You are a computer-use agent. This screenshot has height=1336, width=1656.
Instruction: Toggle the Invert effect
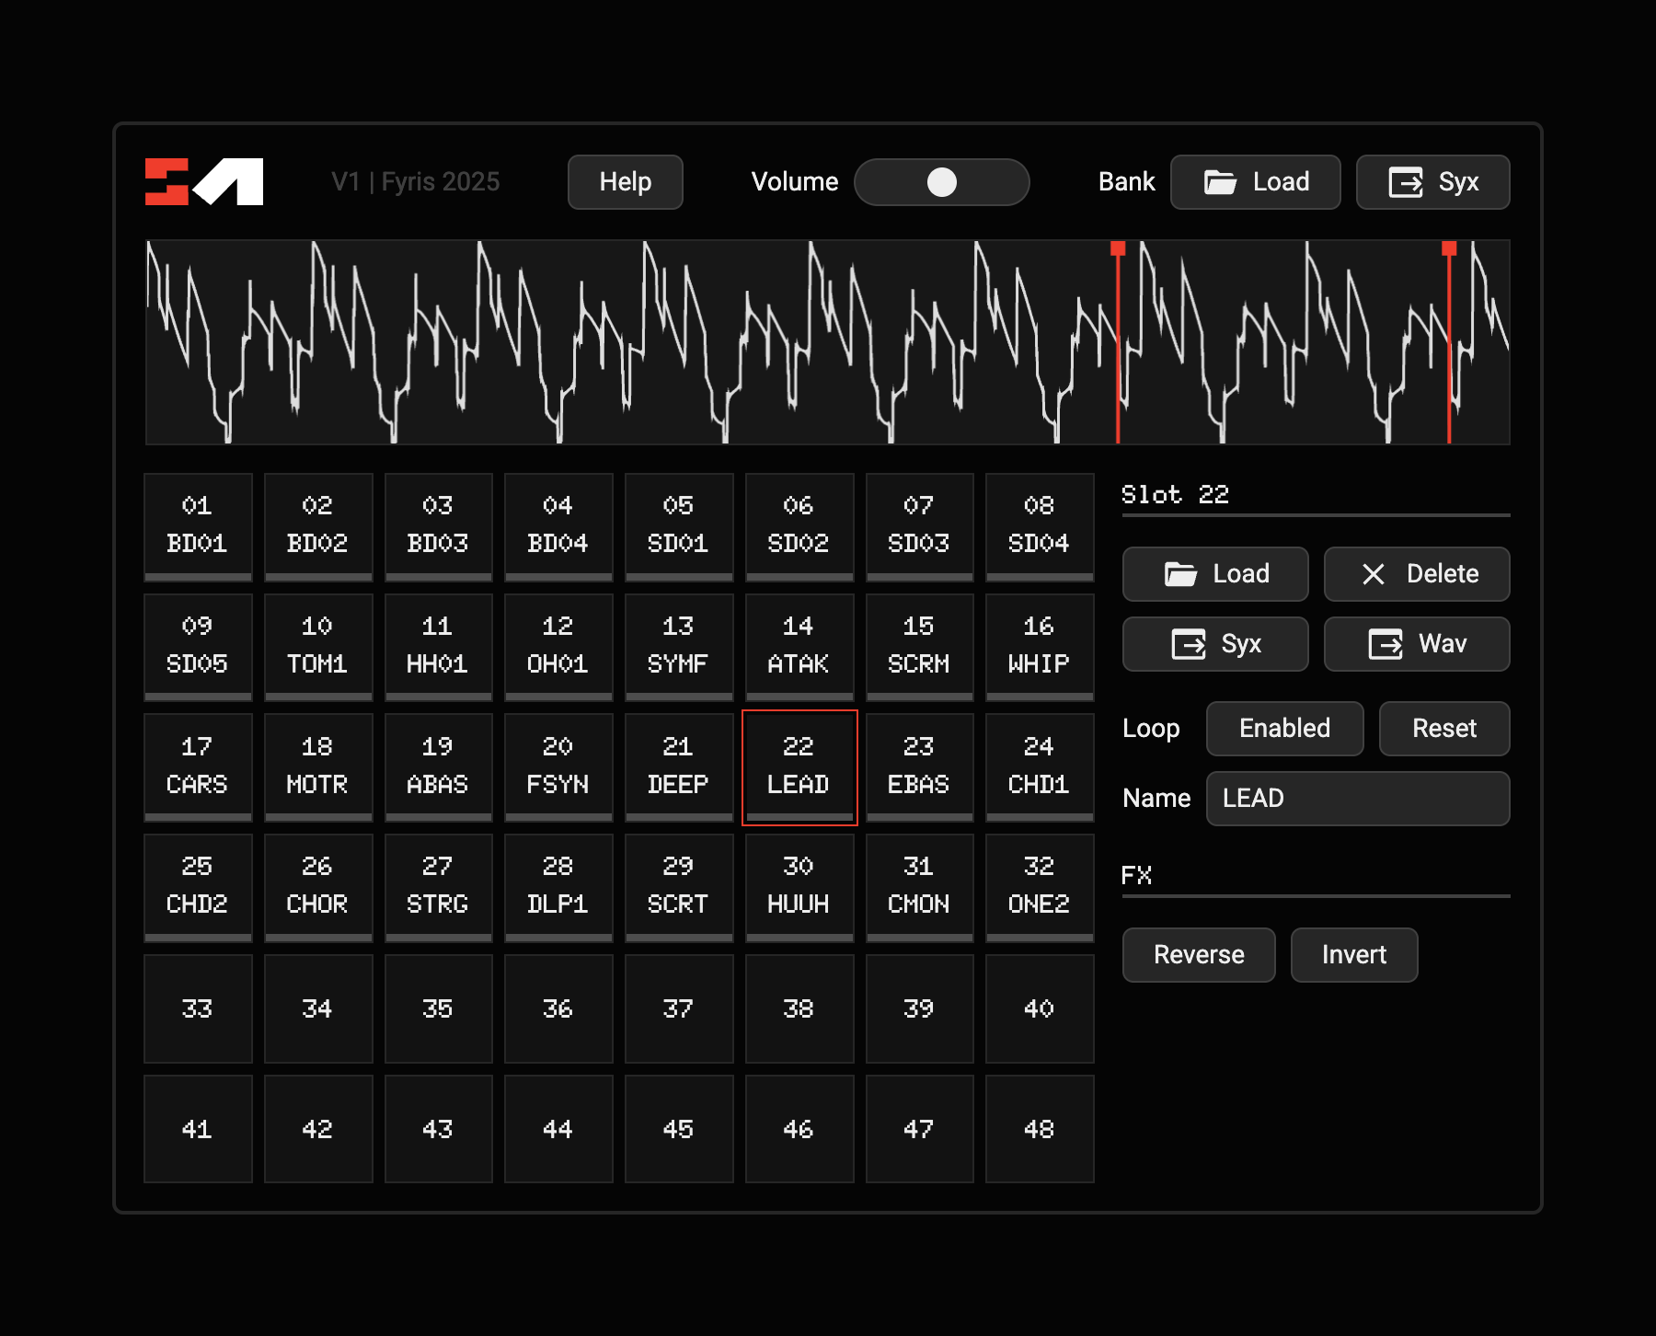pyautogui.click(x=1353, y=954)
